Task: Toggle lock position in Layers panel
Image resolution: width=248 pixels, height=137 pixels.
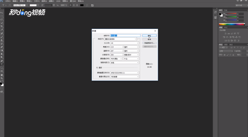Action: 230,55
